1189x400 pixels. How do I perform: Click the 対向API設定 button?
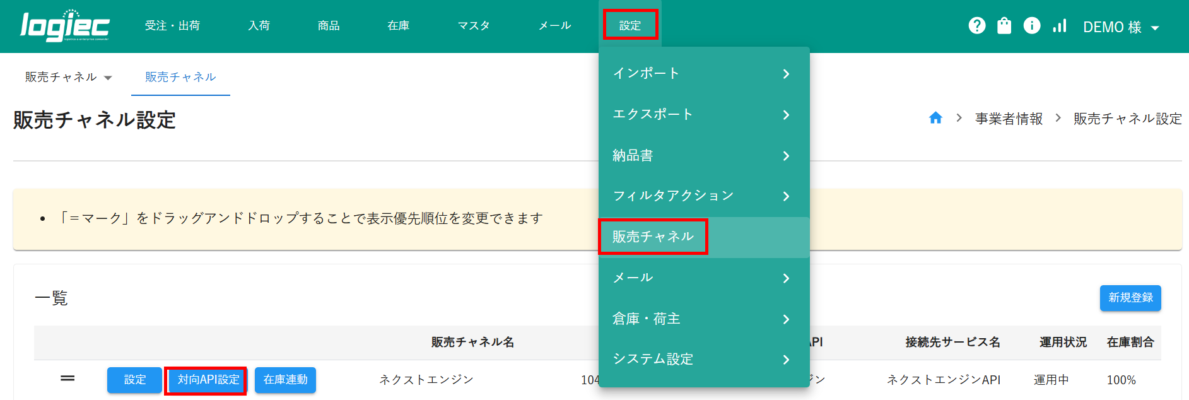coord(208,380)
